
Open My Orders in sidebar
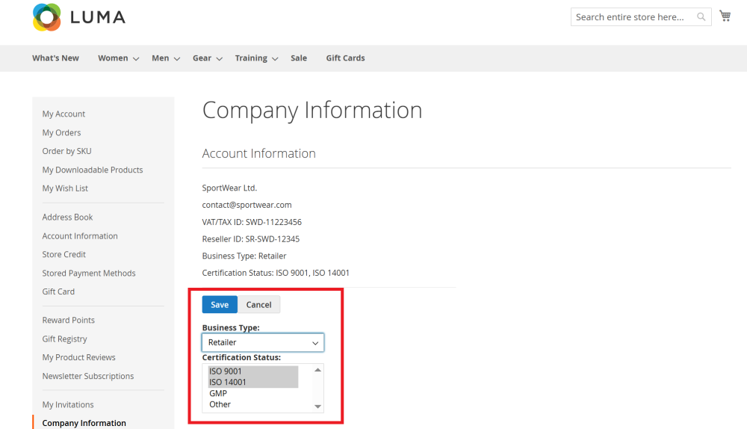(61, 132)
